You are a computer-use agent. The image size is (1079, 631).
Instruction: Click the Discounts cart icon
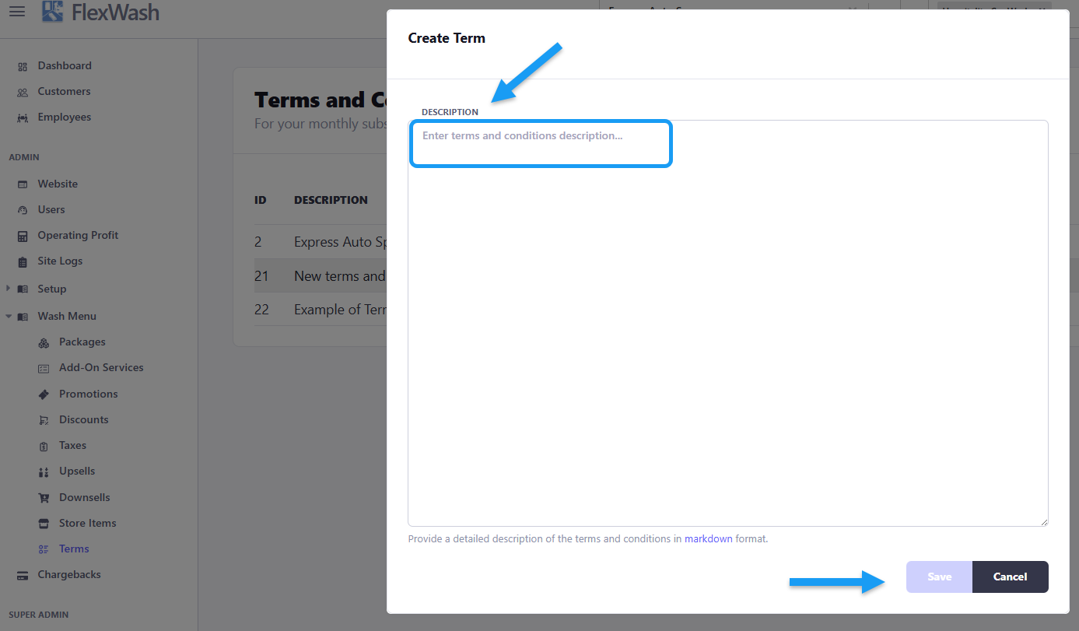[44, 420]
